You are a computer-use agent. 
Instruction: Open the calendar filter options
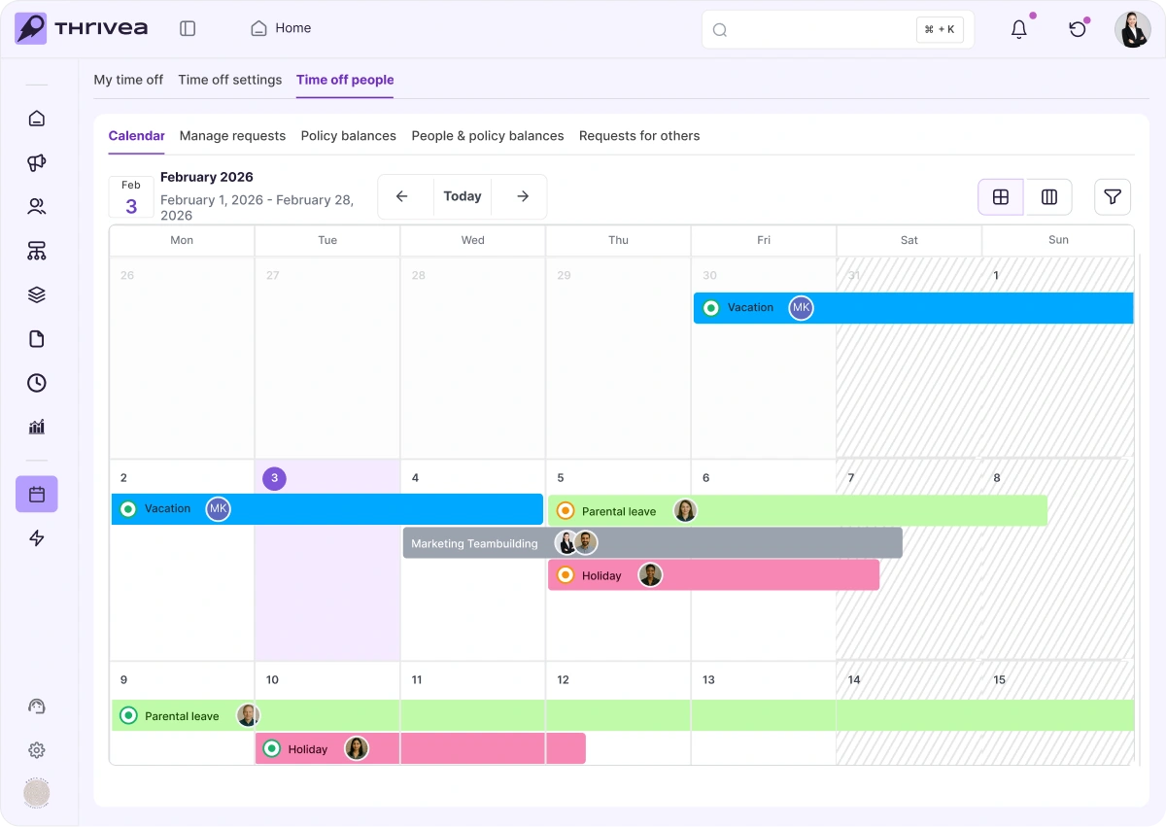pyautogui.click(x=1113, y=197)
